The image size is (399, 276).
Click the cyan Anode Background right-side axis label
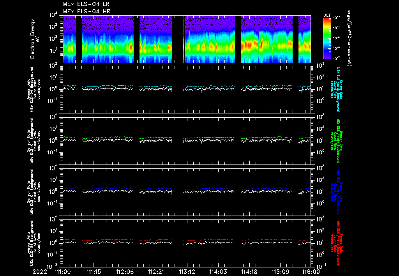336,89
